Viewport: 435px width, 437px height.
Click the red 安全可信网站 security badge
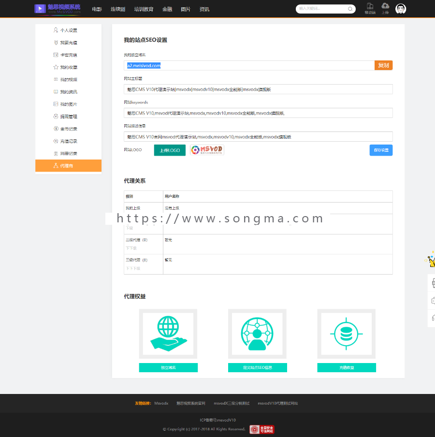(x=262, y=429)
